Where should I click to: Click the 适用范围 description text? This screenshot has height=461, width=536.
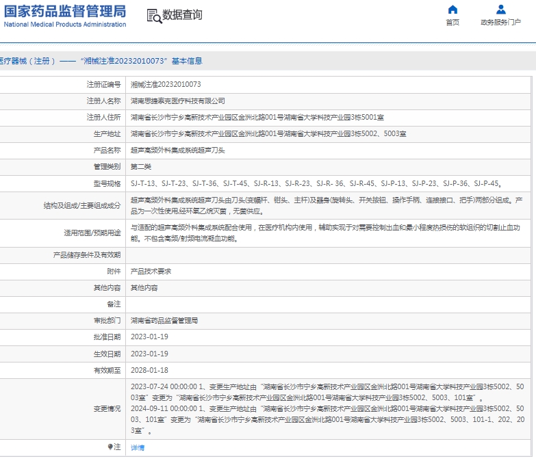point(325,233)
